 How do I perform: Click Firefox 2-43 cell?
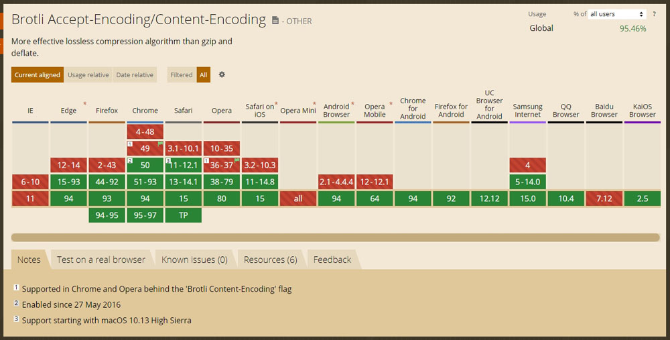107,165
